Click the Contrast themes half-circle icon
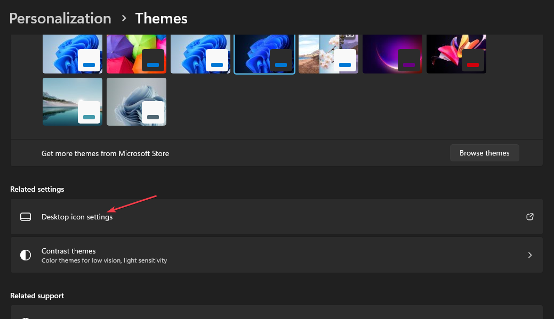 tap(26, 255)
